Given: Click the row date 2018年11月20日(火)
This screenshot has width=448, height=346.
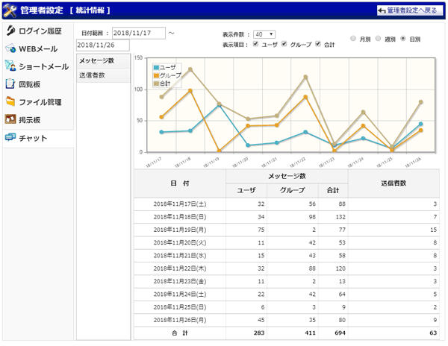Looking at the screenshot, I should [180, 243].
